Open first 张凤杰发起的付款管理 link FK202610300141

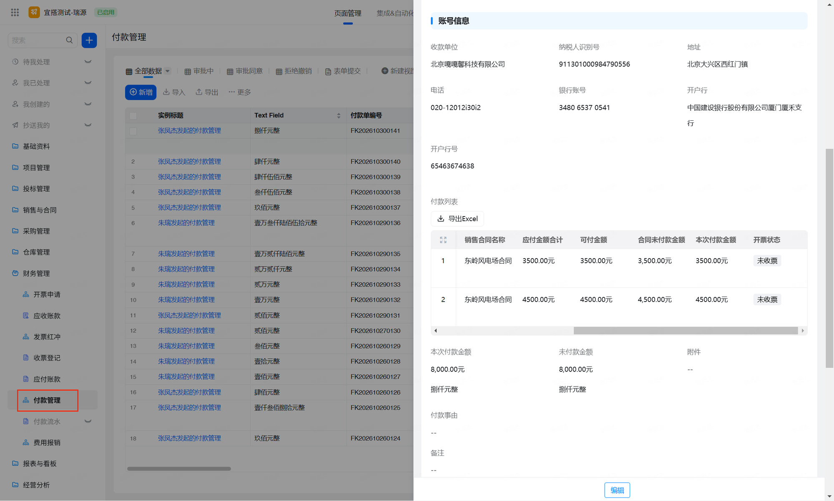click(x=189, y=131)
